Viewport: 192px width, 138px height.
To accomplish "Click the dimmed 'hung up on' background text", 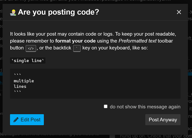I will [x=131, y=136].
